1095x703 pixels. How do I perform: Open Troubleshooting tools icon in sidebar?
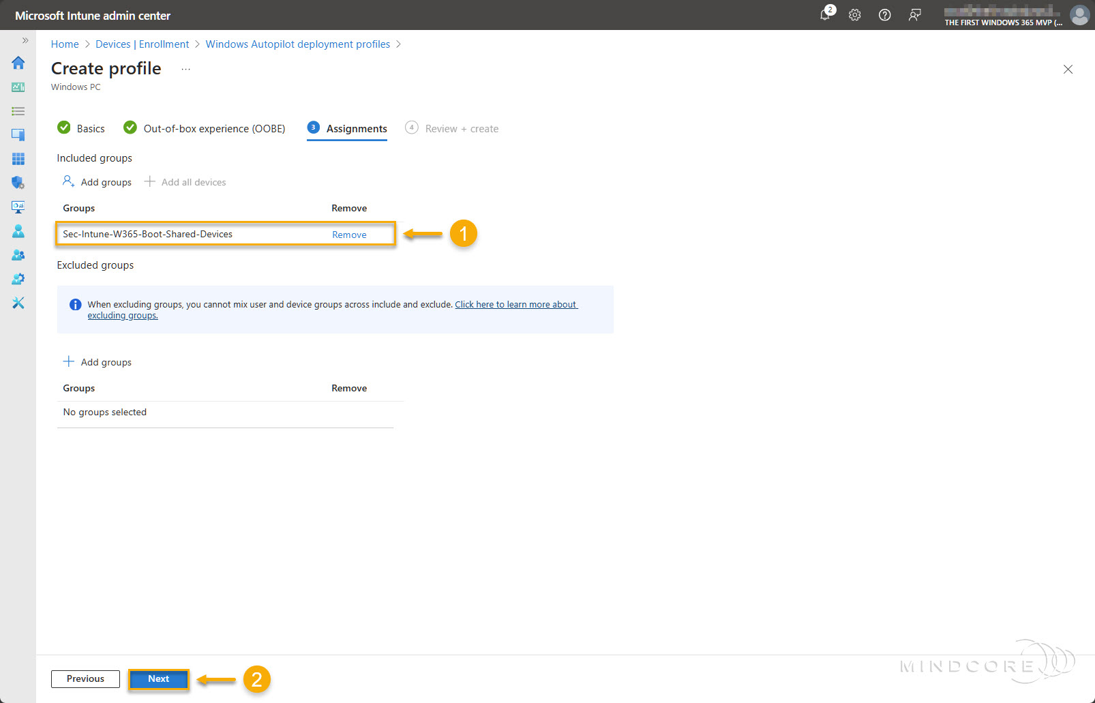(18, 303)
